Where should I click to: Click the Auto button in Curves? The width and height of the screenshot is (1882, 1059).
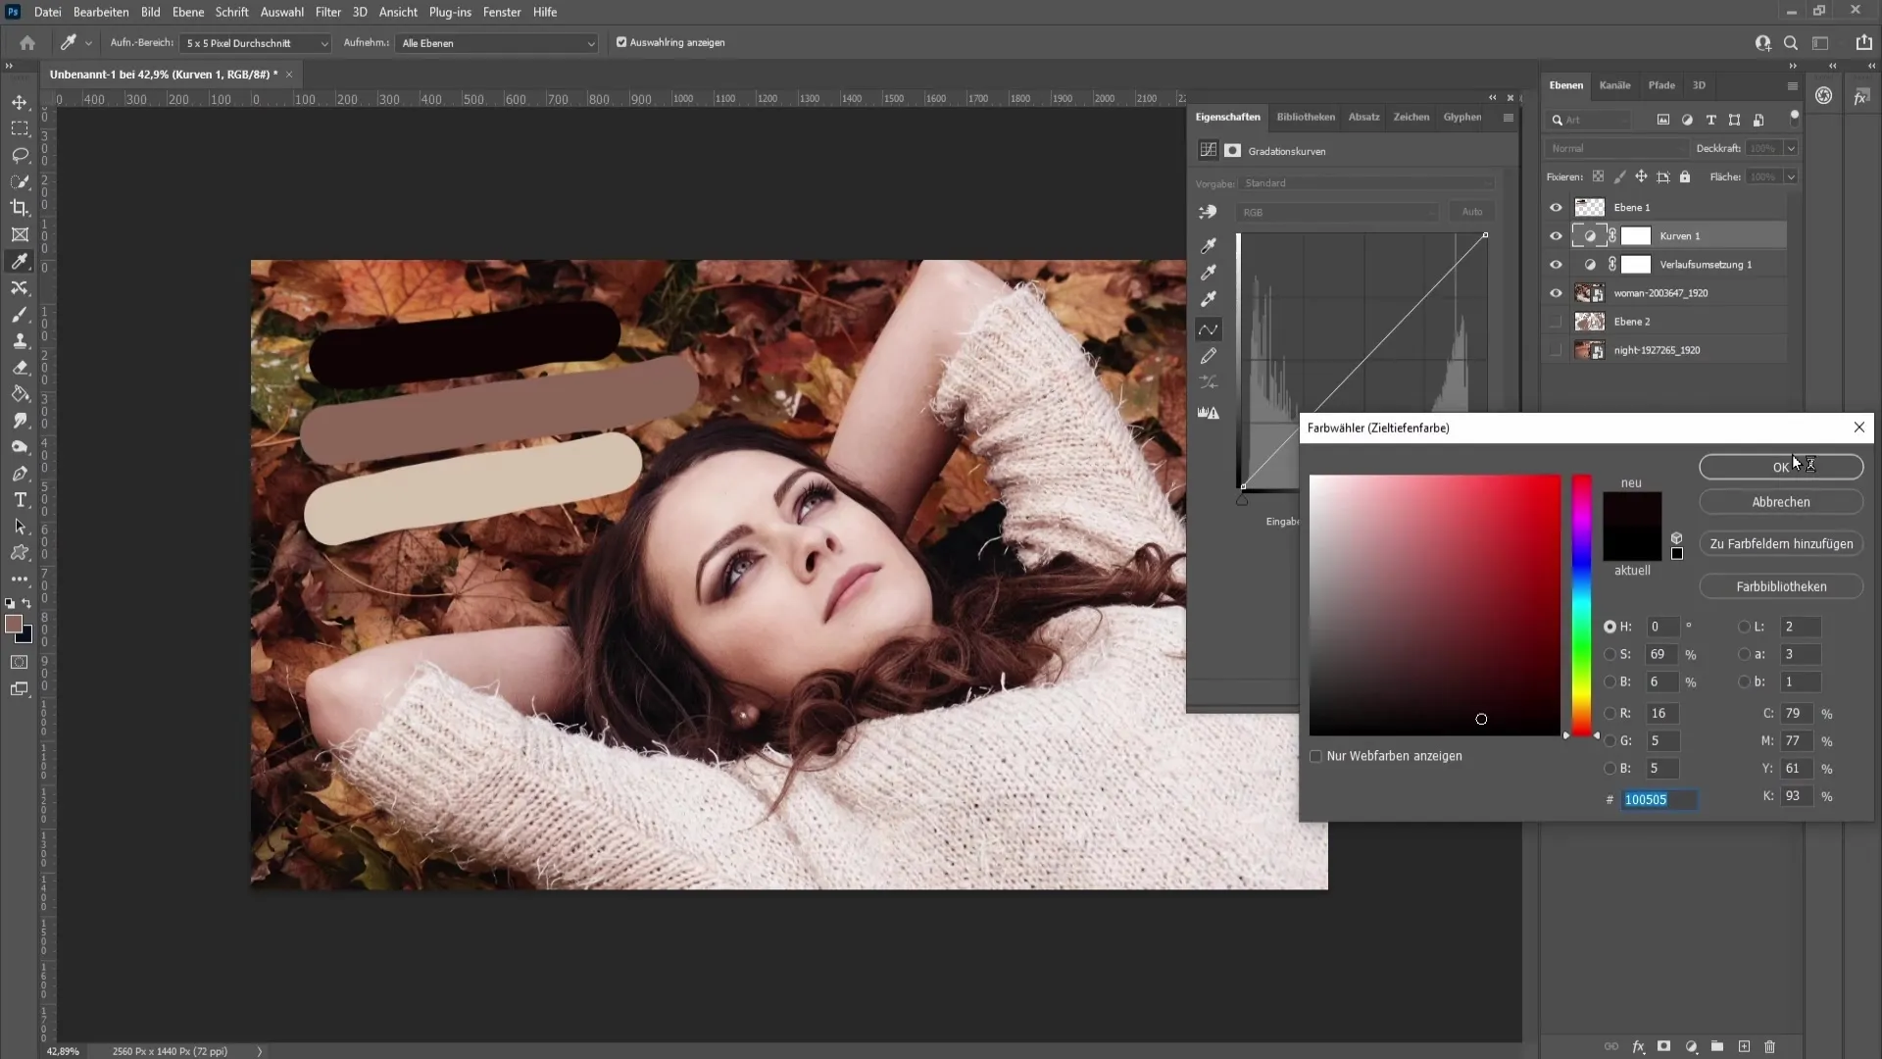1472,212
